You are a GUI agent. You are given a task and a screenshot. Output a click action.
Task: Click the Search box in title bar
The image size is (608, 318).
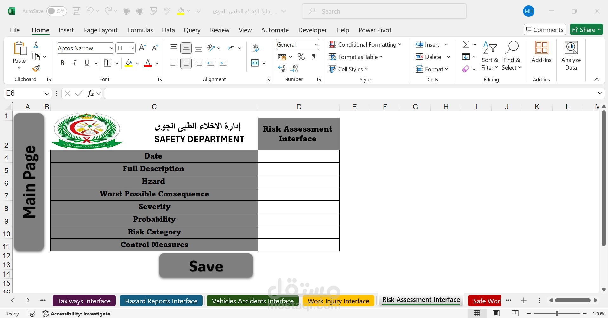(x=384, y=11)
